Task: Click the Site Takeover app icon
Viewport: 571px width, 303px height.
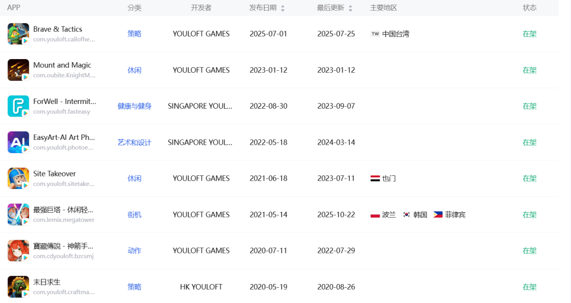Action: pos(18,178)
